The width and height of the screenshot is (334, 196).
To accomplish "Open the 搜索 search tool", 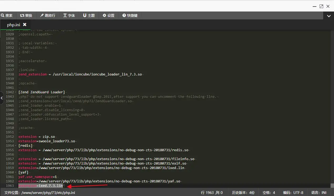I will pyautogui.click(x=7, y=15).
